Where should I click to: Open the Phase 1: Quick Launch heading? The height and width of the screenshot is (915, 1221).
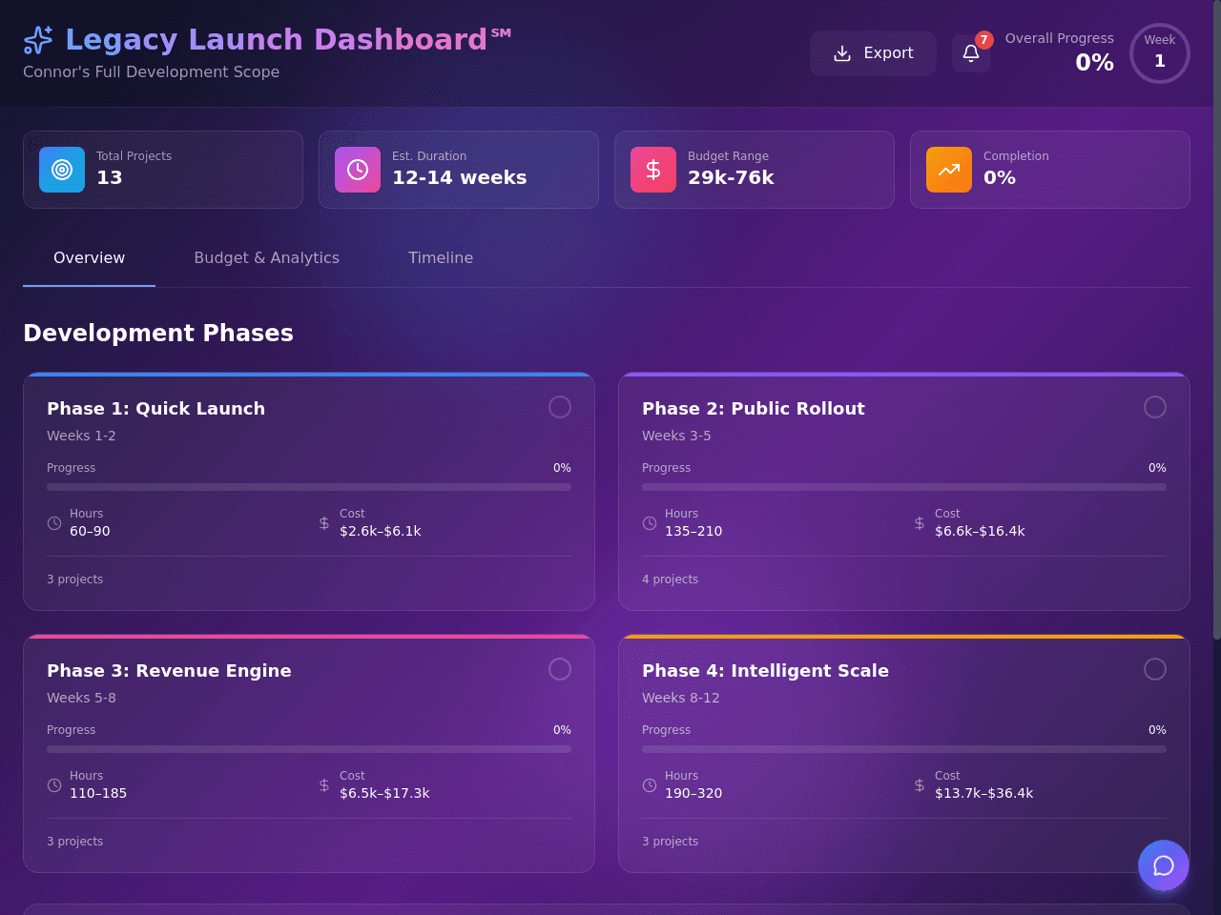coord(155,408)
